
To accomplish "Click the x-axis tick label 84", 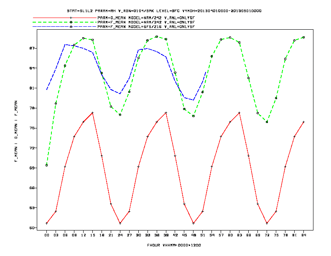I will tap(303, 235).
